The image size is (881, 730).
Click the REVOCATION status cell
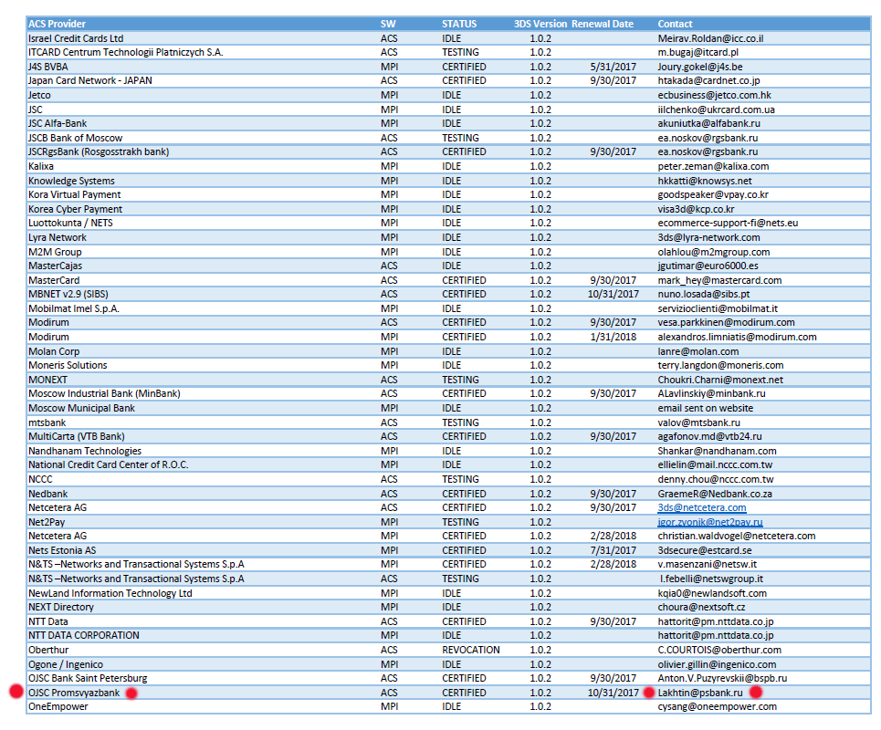[471, 650]
